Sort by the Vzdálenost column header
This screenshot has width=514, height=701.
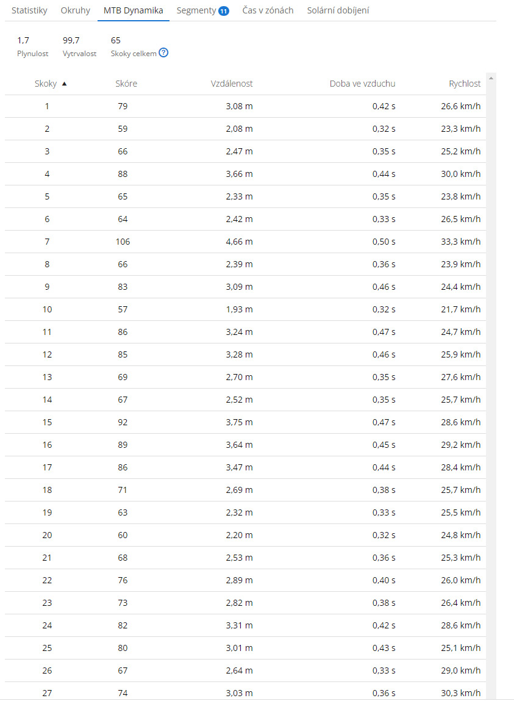coord(232,84)
